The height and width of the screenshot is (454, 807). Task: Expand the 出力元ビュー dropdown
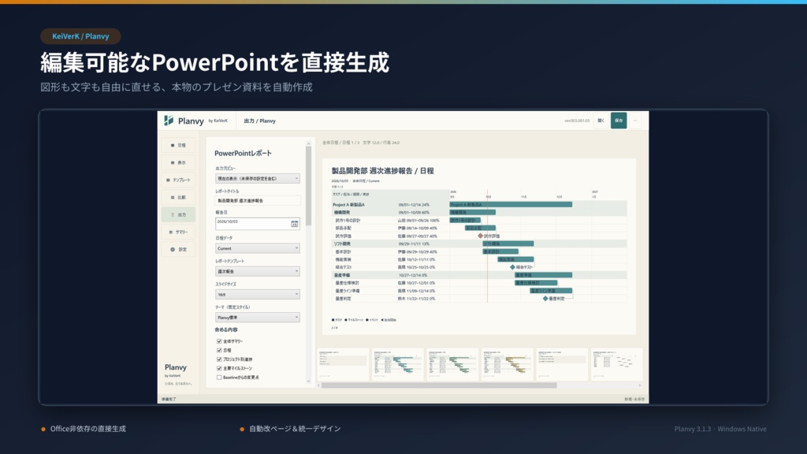click(x=258, y=179)
